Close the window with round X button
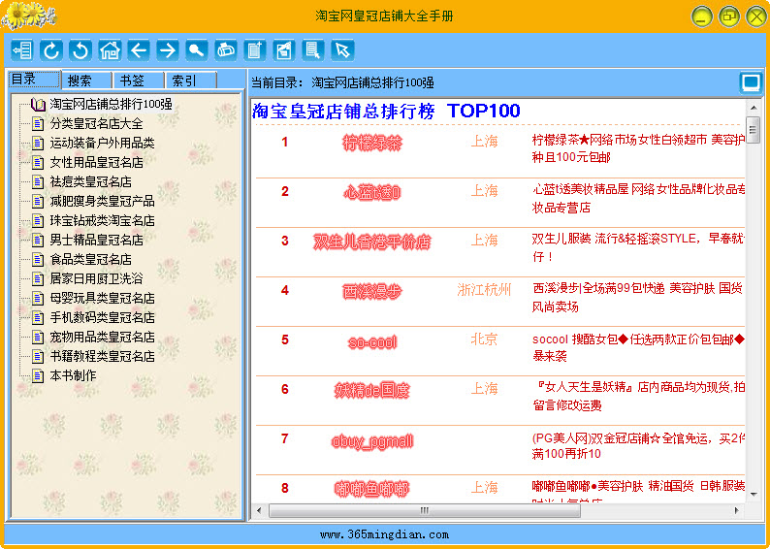The height and width of the screenshot is (549, 770). click(x=756, y=16)
